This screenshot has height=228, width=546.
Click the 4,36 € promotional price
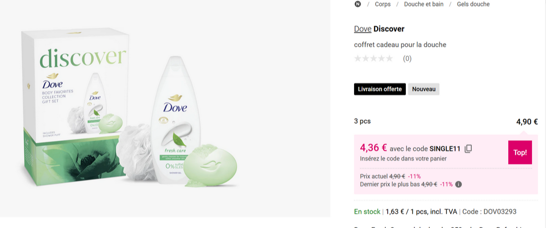(373, 148)
